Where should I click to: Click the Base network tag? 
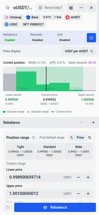[x=32, y=17]
